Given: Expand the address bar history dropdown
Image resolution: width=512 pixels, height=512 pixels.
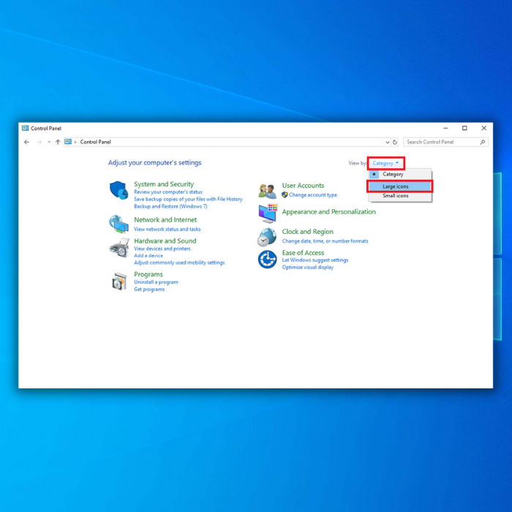Looking at the screenshot, I should coord(387,142).
